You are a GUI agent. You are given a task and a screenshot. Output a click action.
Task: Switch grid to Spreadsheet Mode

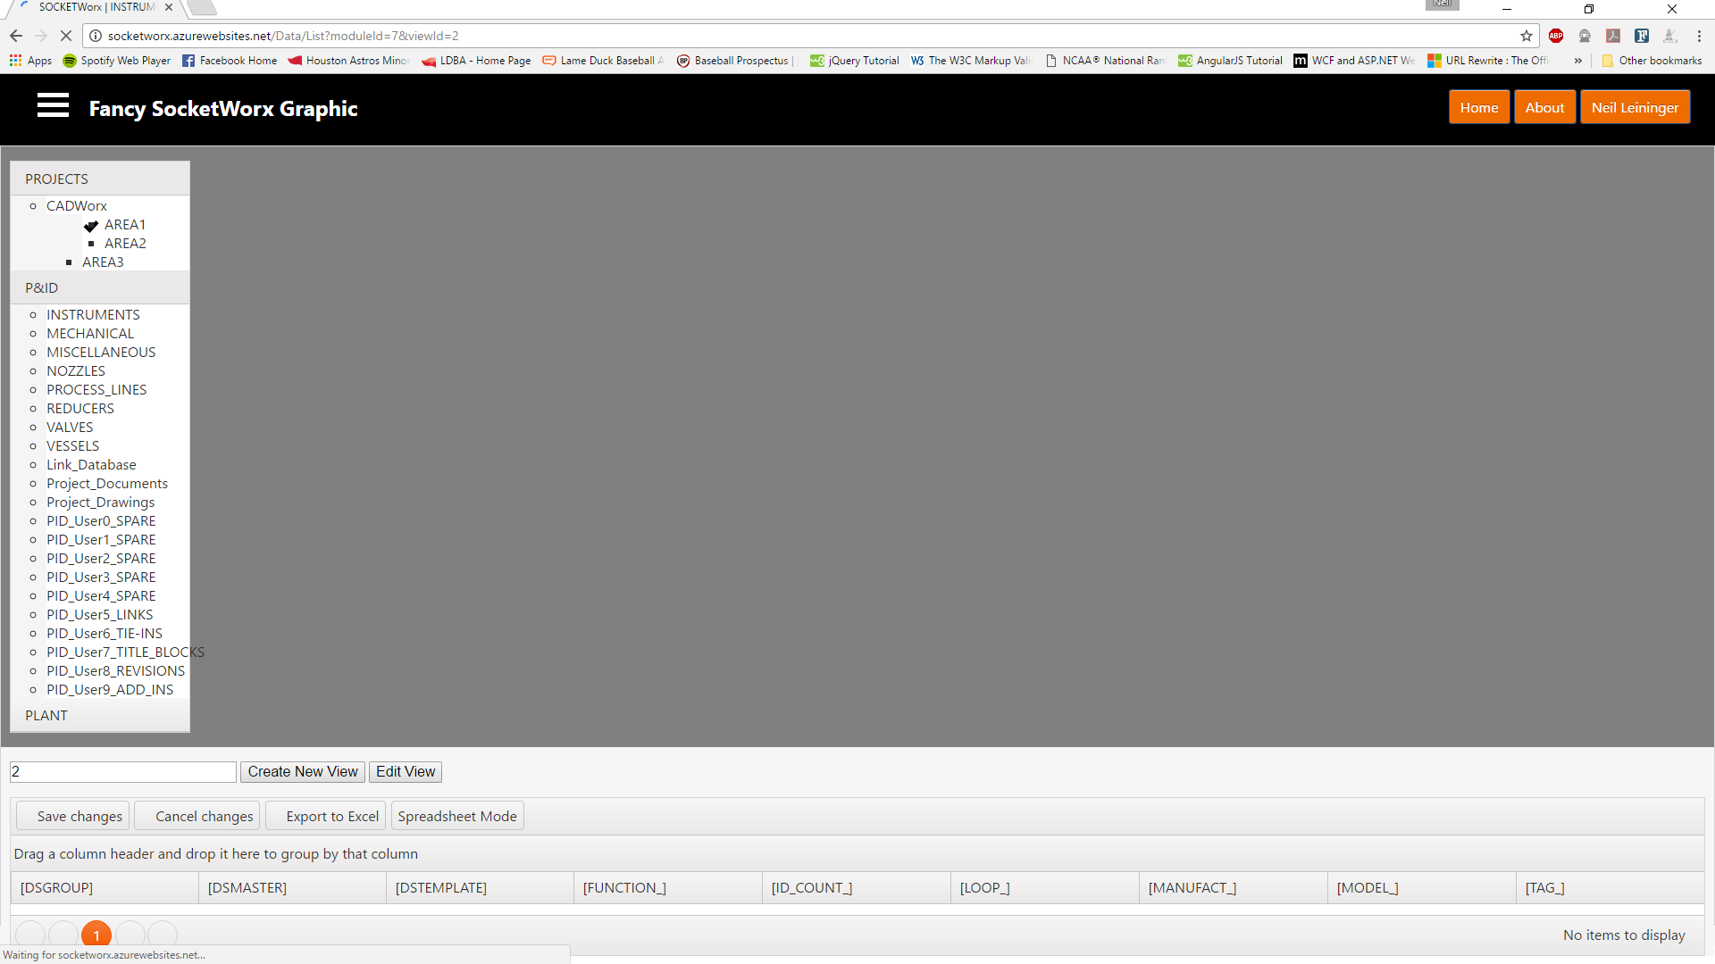tap(457, 816)
